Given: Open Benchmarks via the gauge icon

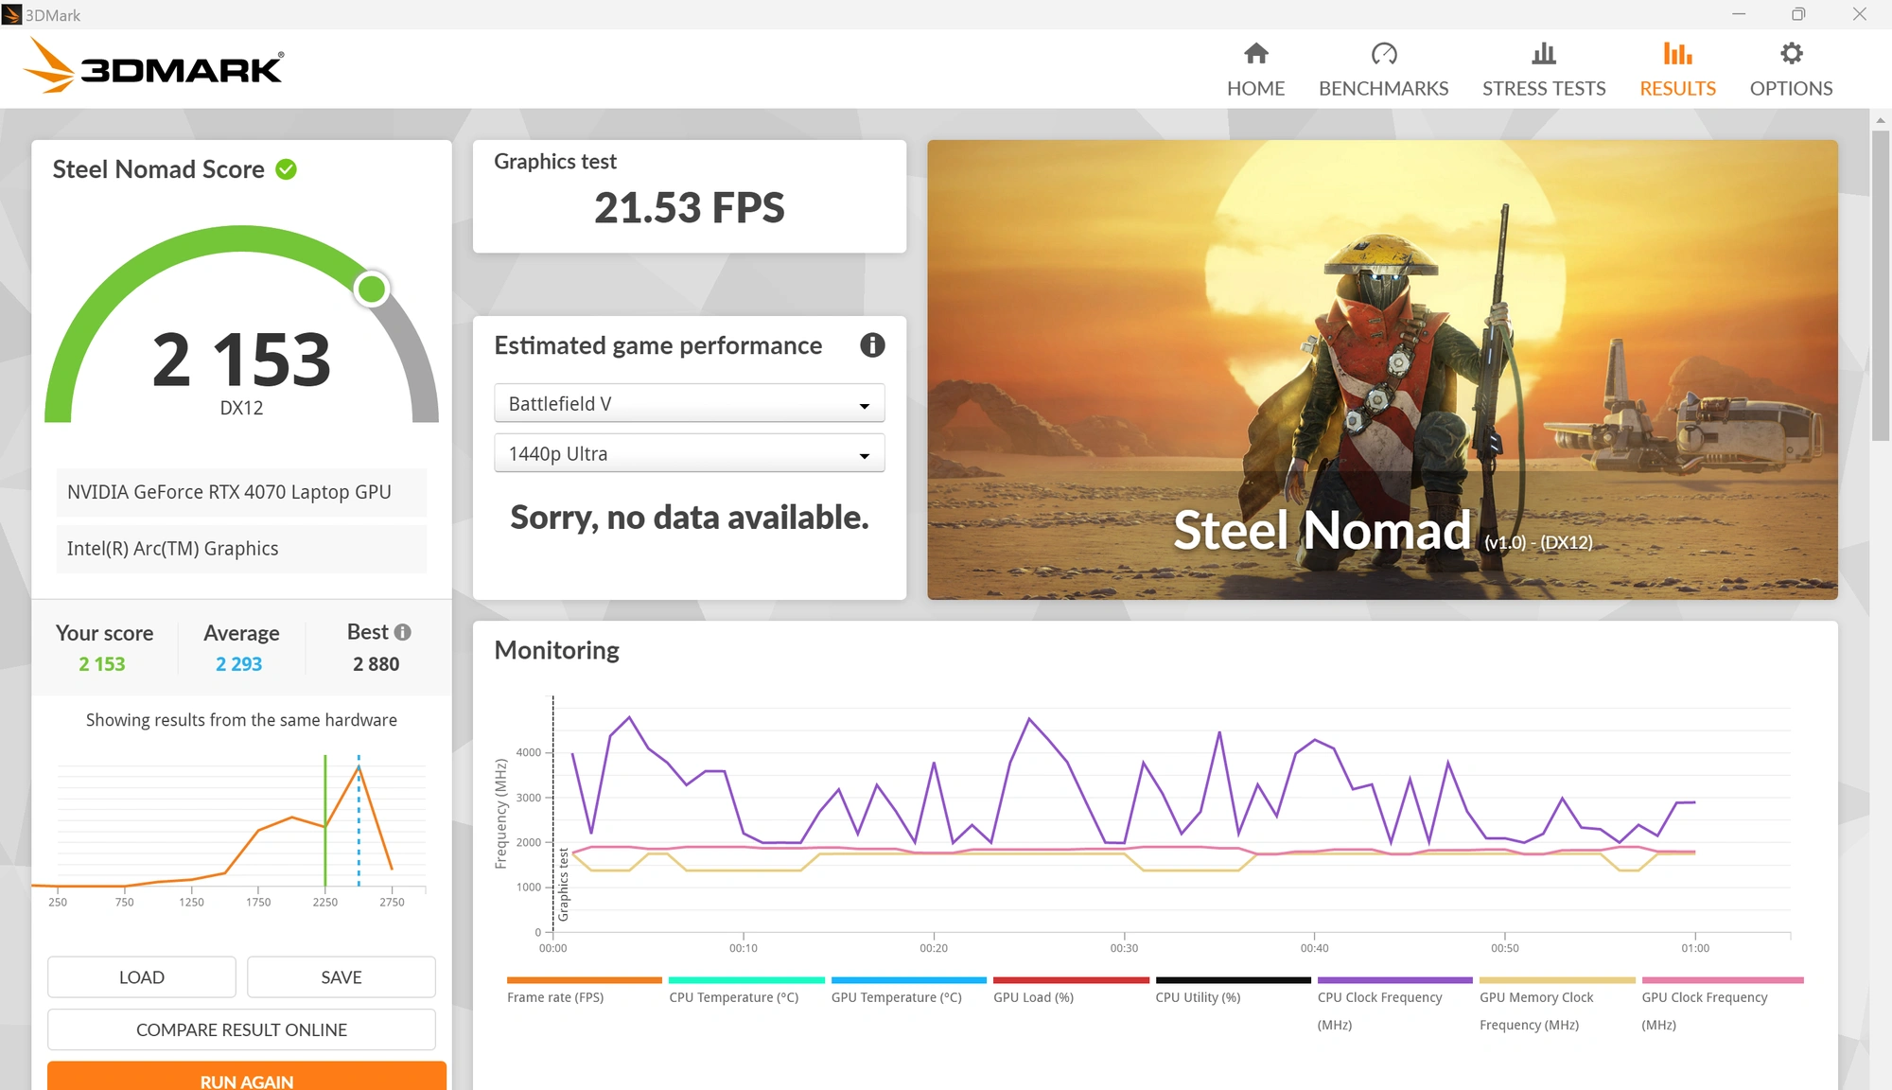Looking at the screenshot, I should pyautogui.click(x=1384, y=54).
